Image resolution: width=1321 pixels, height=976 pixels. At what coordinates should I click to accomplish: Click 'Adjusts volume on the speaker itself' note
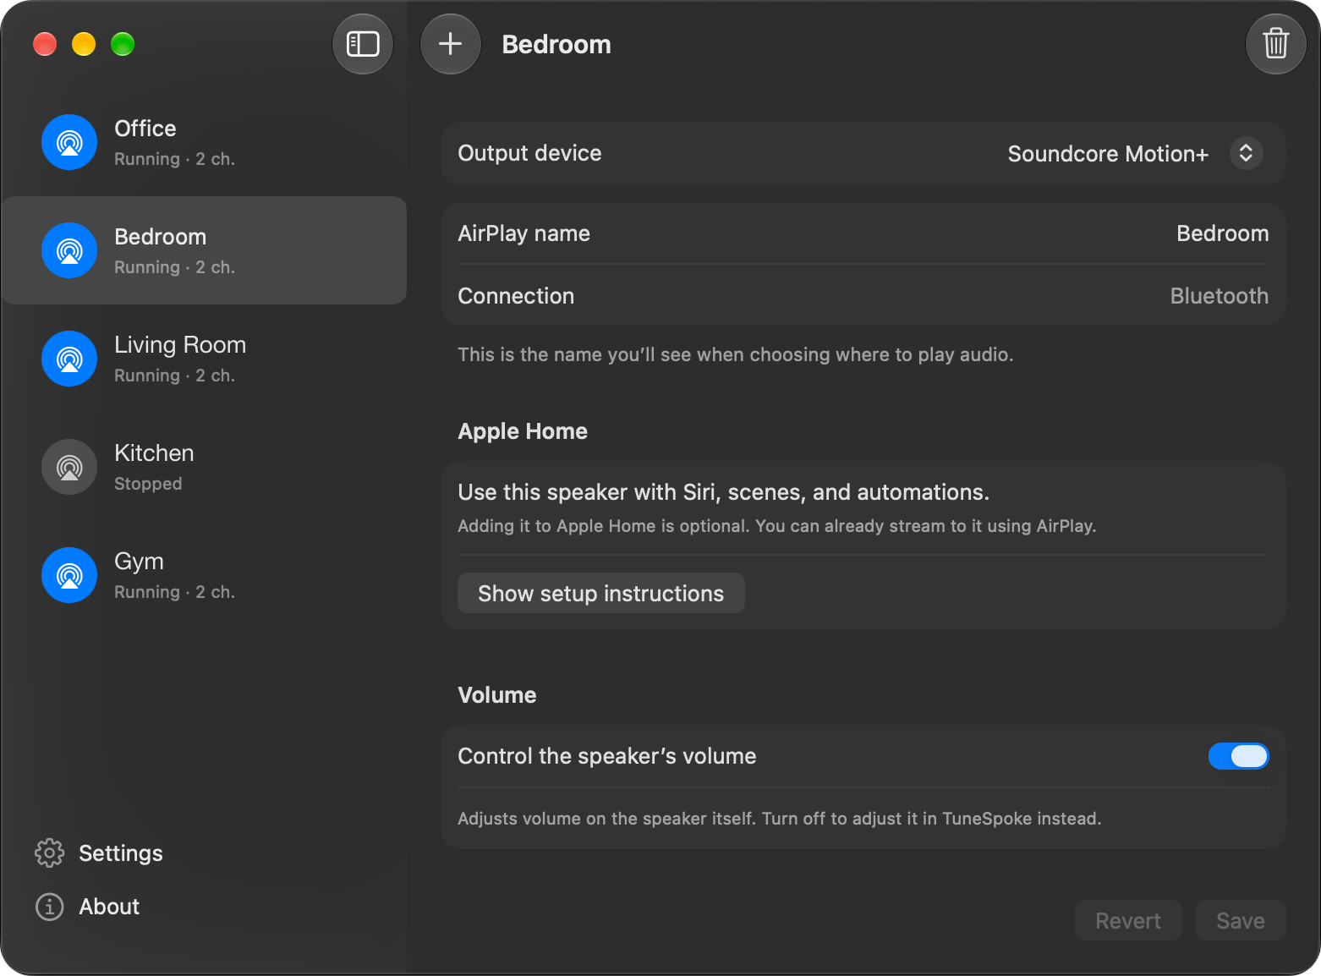[779, 819]
